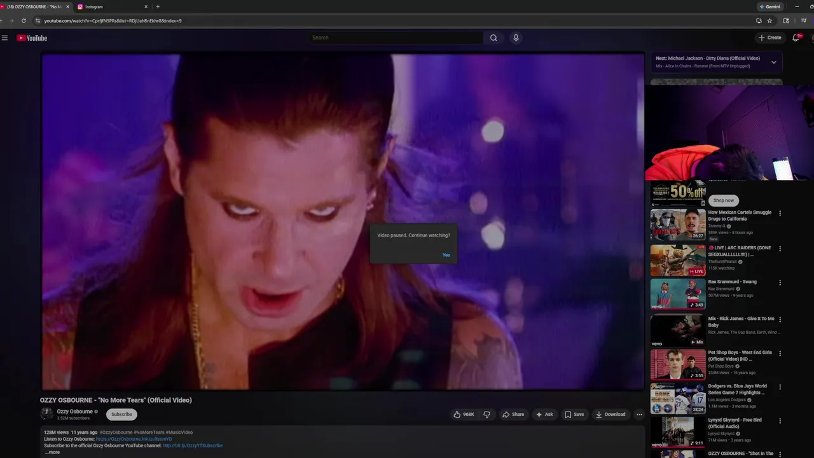This screenshot has width=814, height=458.
Task: Click the address bar URL
Action: click(113, 20)
